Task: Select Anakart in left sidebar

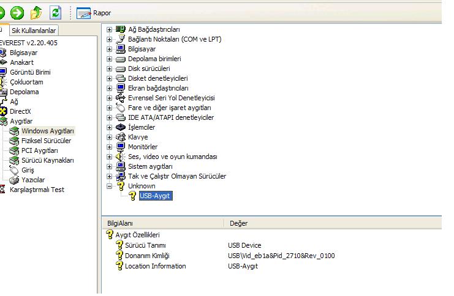Action: (21, 62)
